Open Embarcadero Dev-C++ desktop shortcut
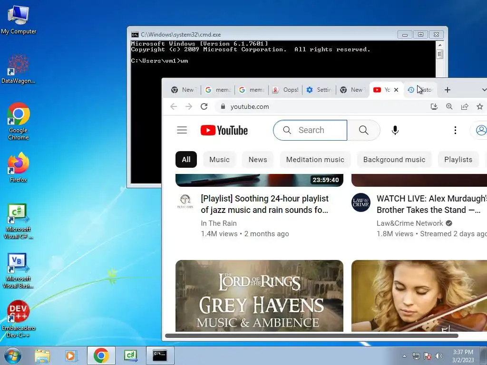Image resolution: width=487 pixels, height=365 pixels. [x=19, y=319]
